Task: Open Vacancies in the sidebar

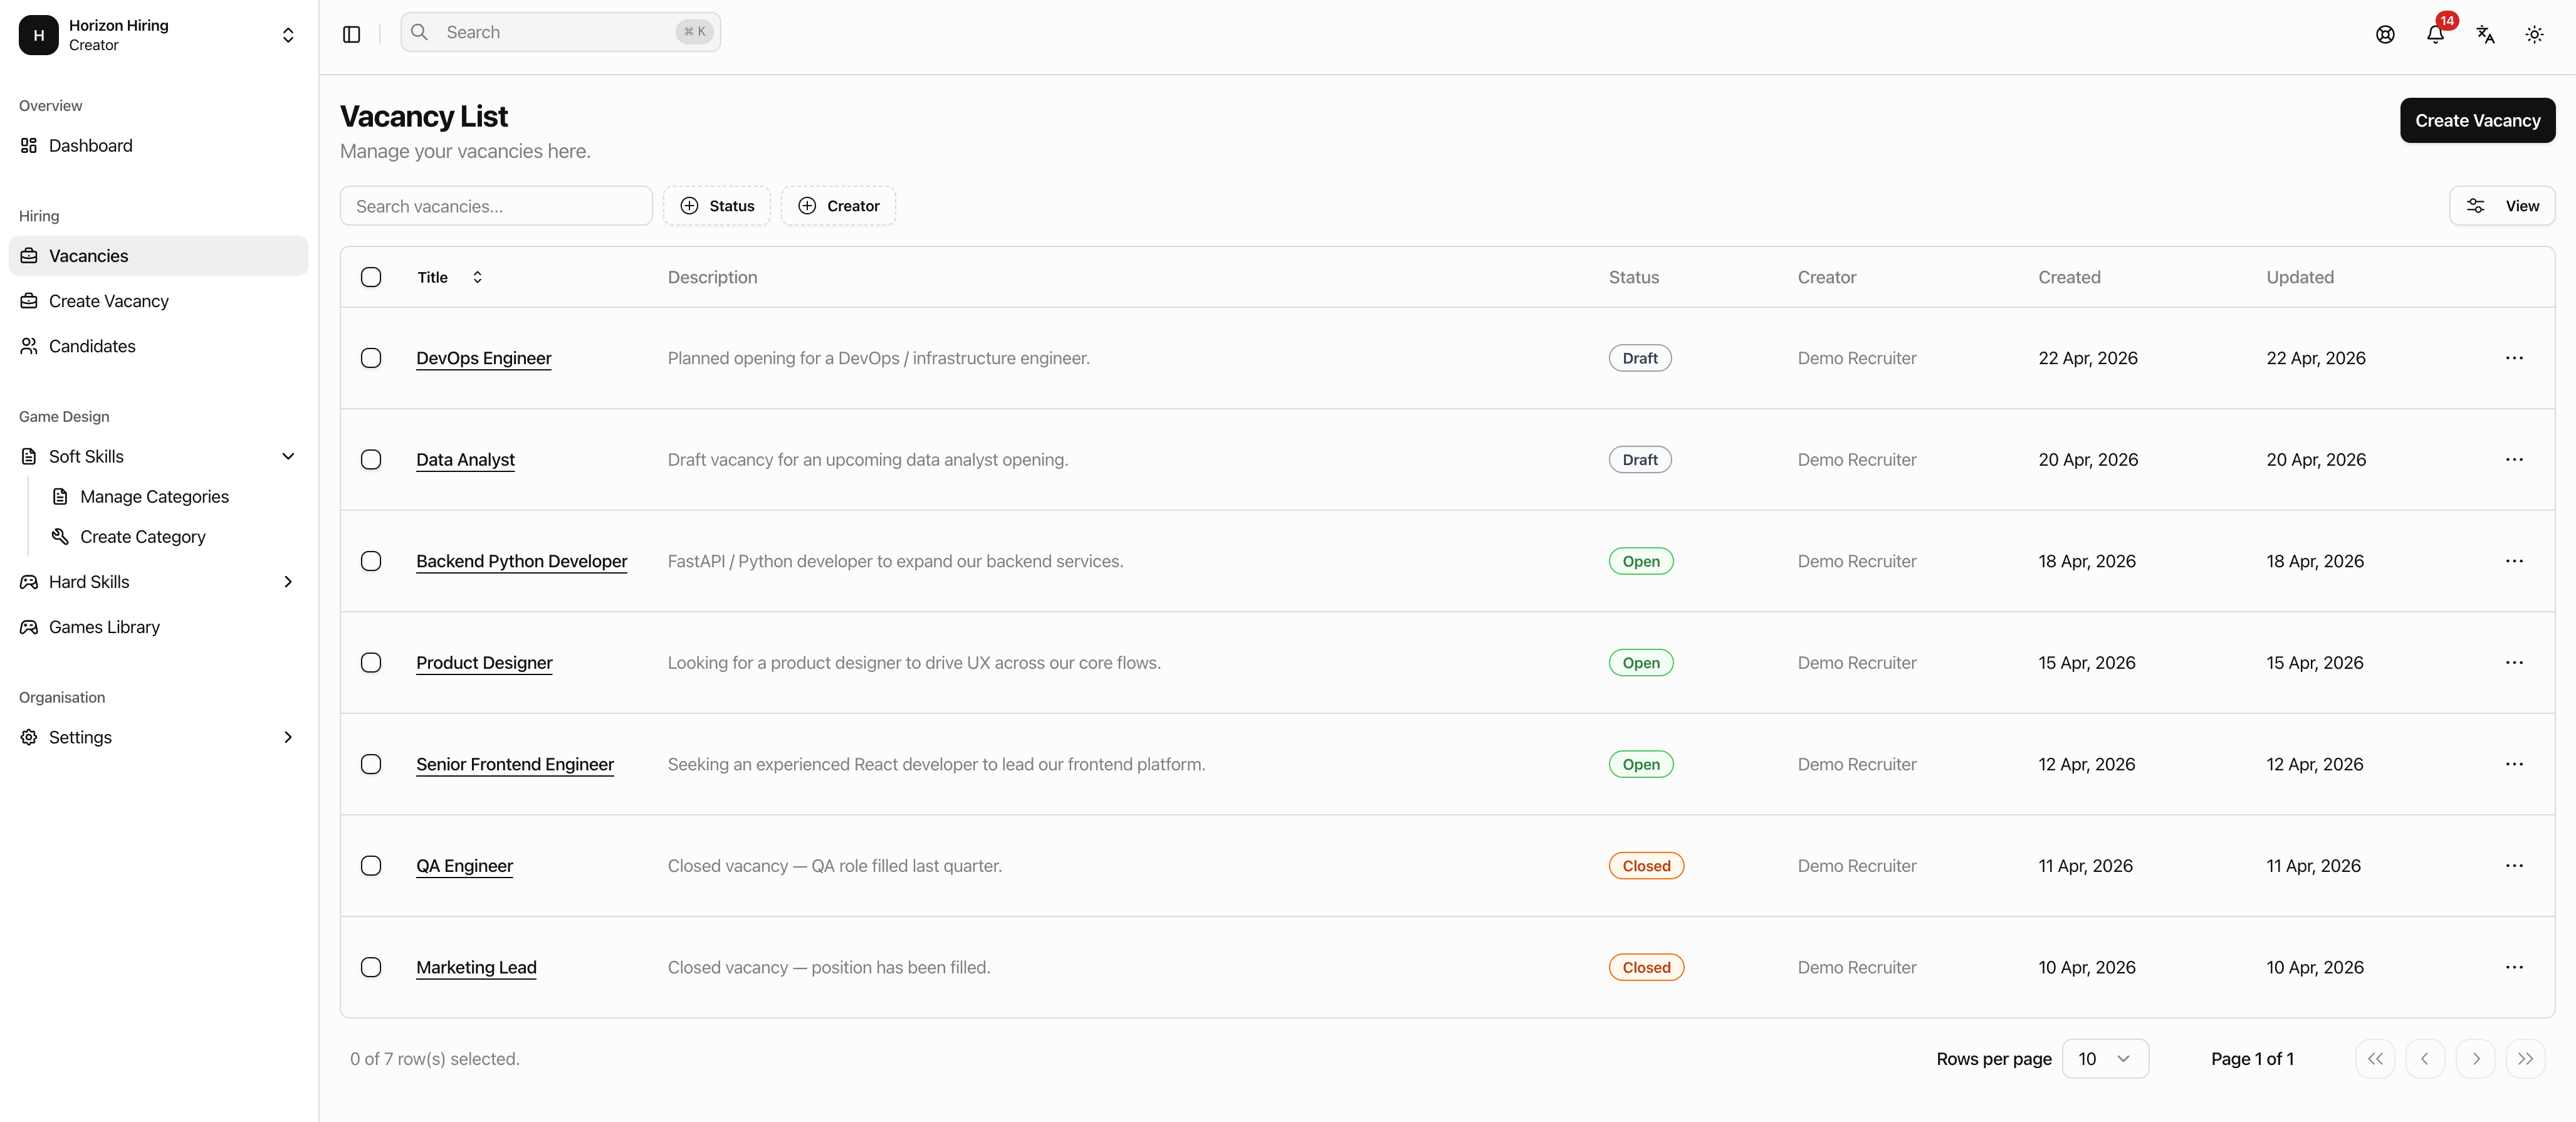Action: tap(159, 256)
